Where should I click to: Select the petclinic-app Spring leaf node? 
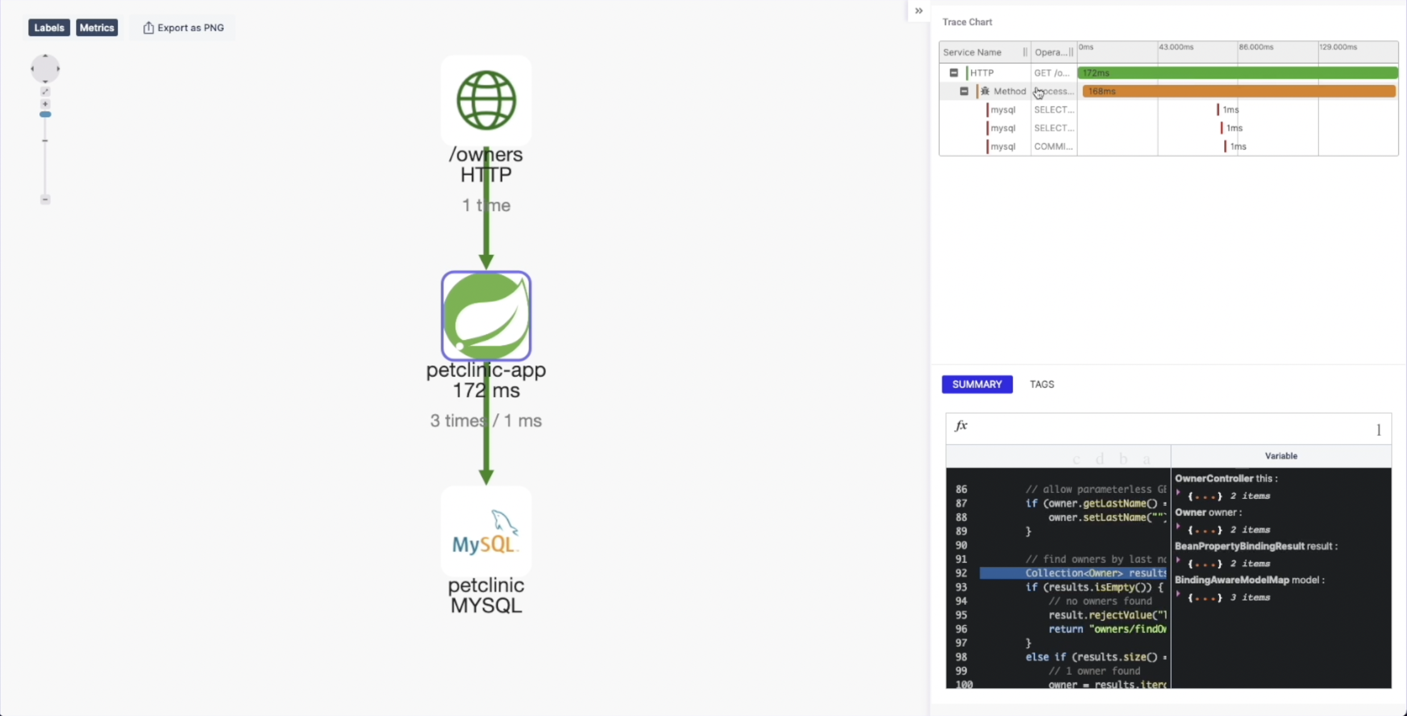pyautogui.click(x=486, y=316)
